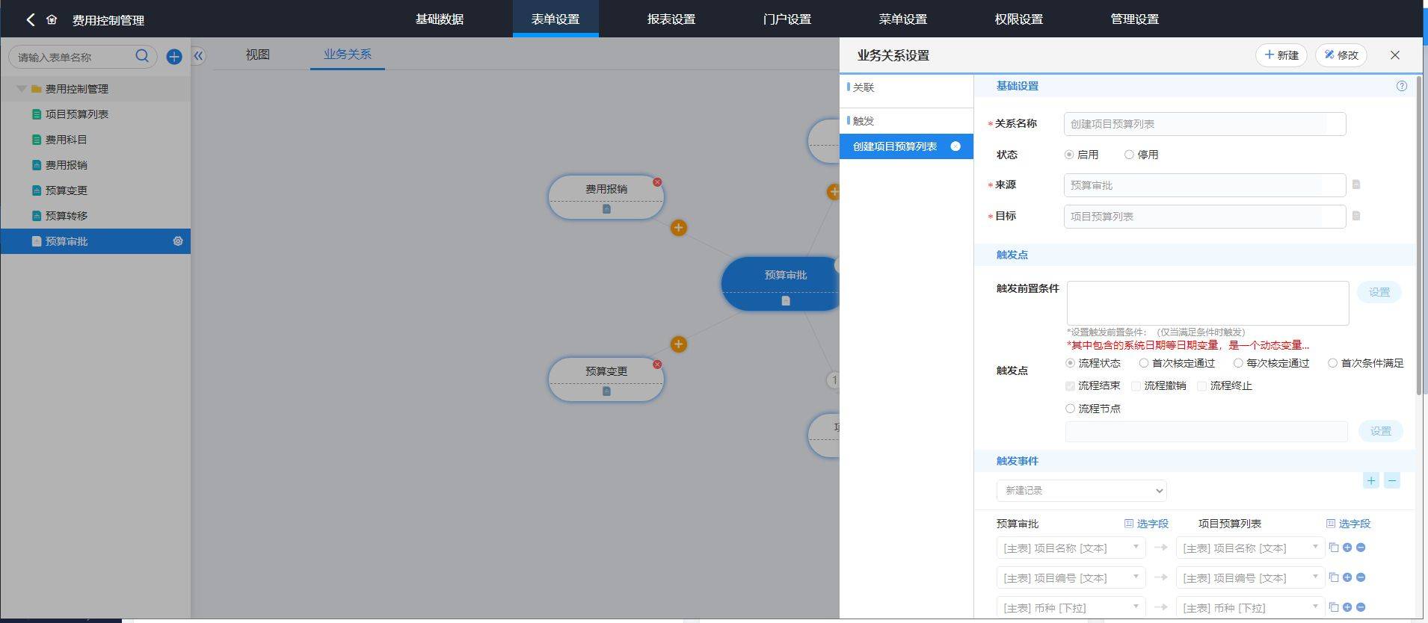Open form icon inside 预算变更 node
1428x623 pixels.
(606, 391)
